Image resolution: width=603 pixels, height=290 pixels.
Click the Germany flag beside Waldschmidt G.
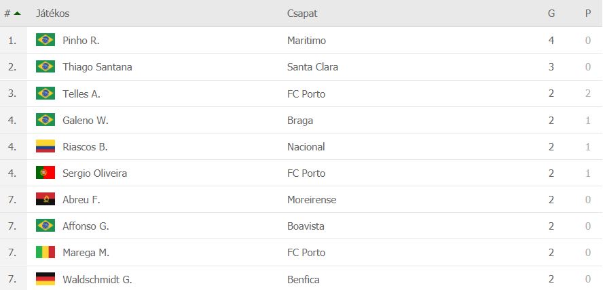pos(45,279)
